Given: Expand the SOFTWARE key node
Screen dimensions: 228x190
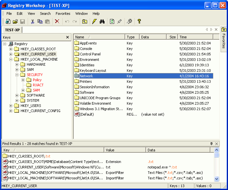Looking at the screenshot, I should pos(17,96).
